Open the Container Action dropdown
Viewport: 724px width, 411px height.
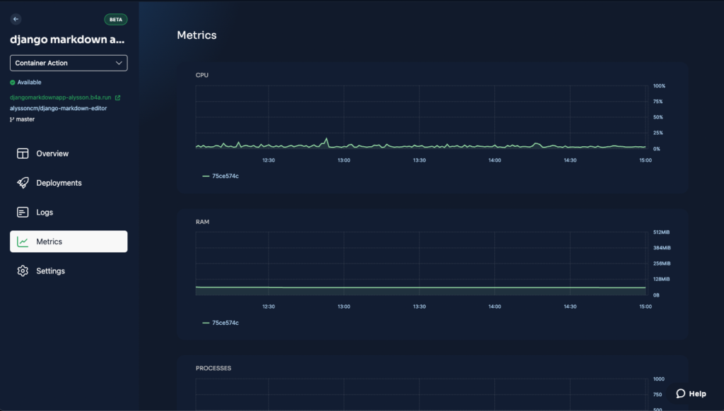click(69, 63)
